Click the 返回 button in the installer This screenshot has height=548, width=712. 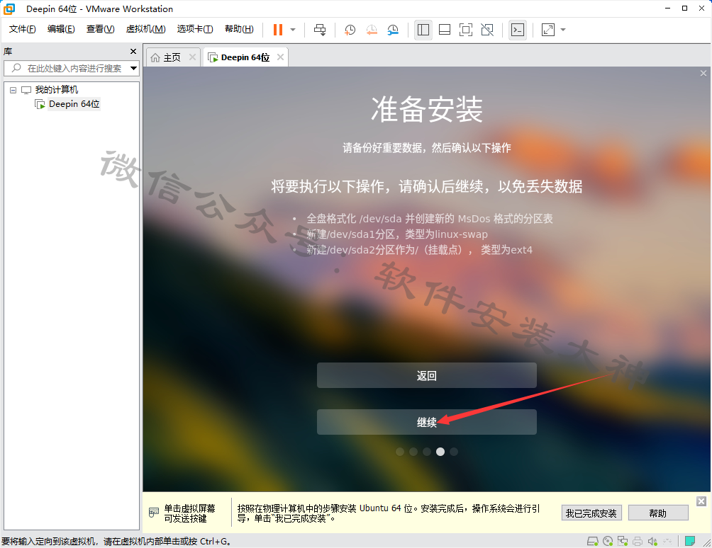click(427, 375)
